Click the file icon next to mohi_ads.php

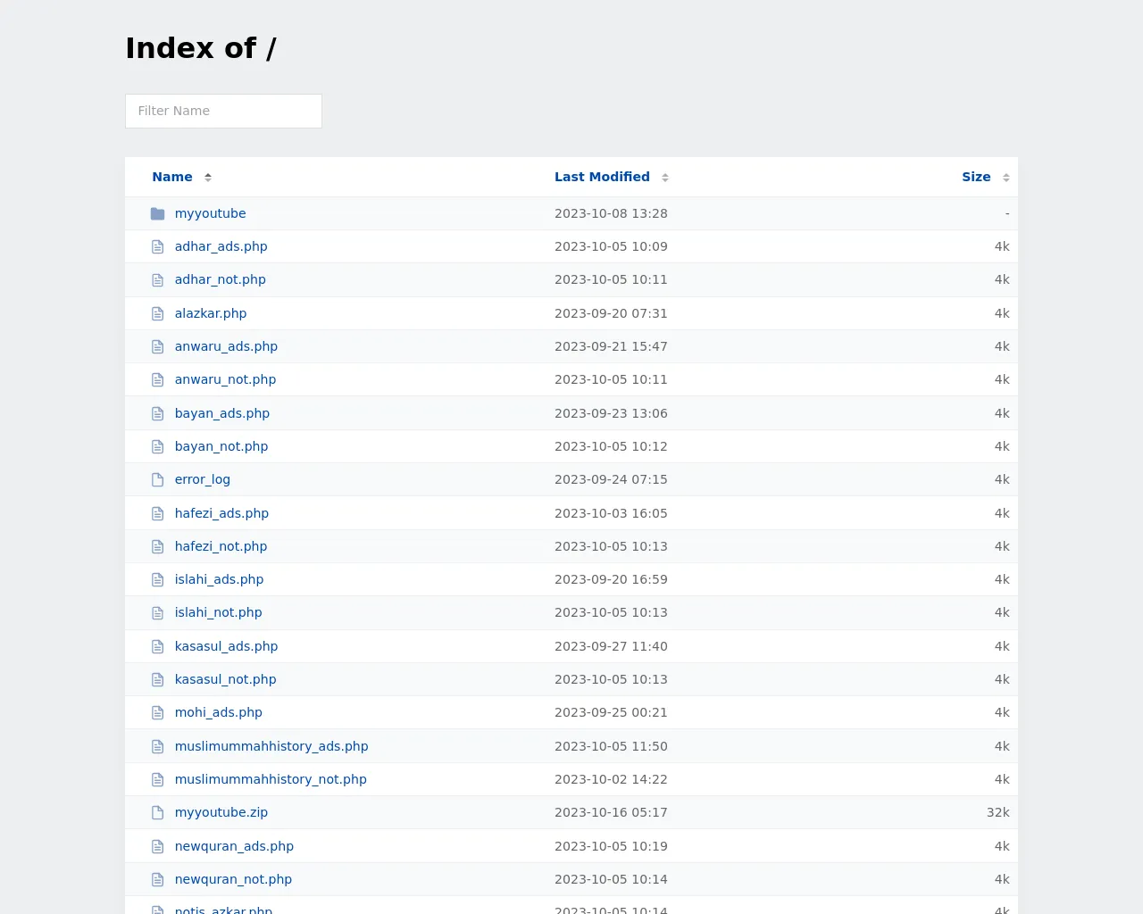click(158, 713)
